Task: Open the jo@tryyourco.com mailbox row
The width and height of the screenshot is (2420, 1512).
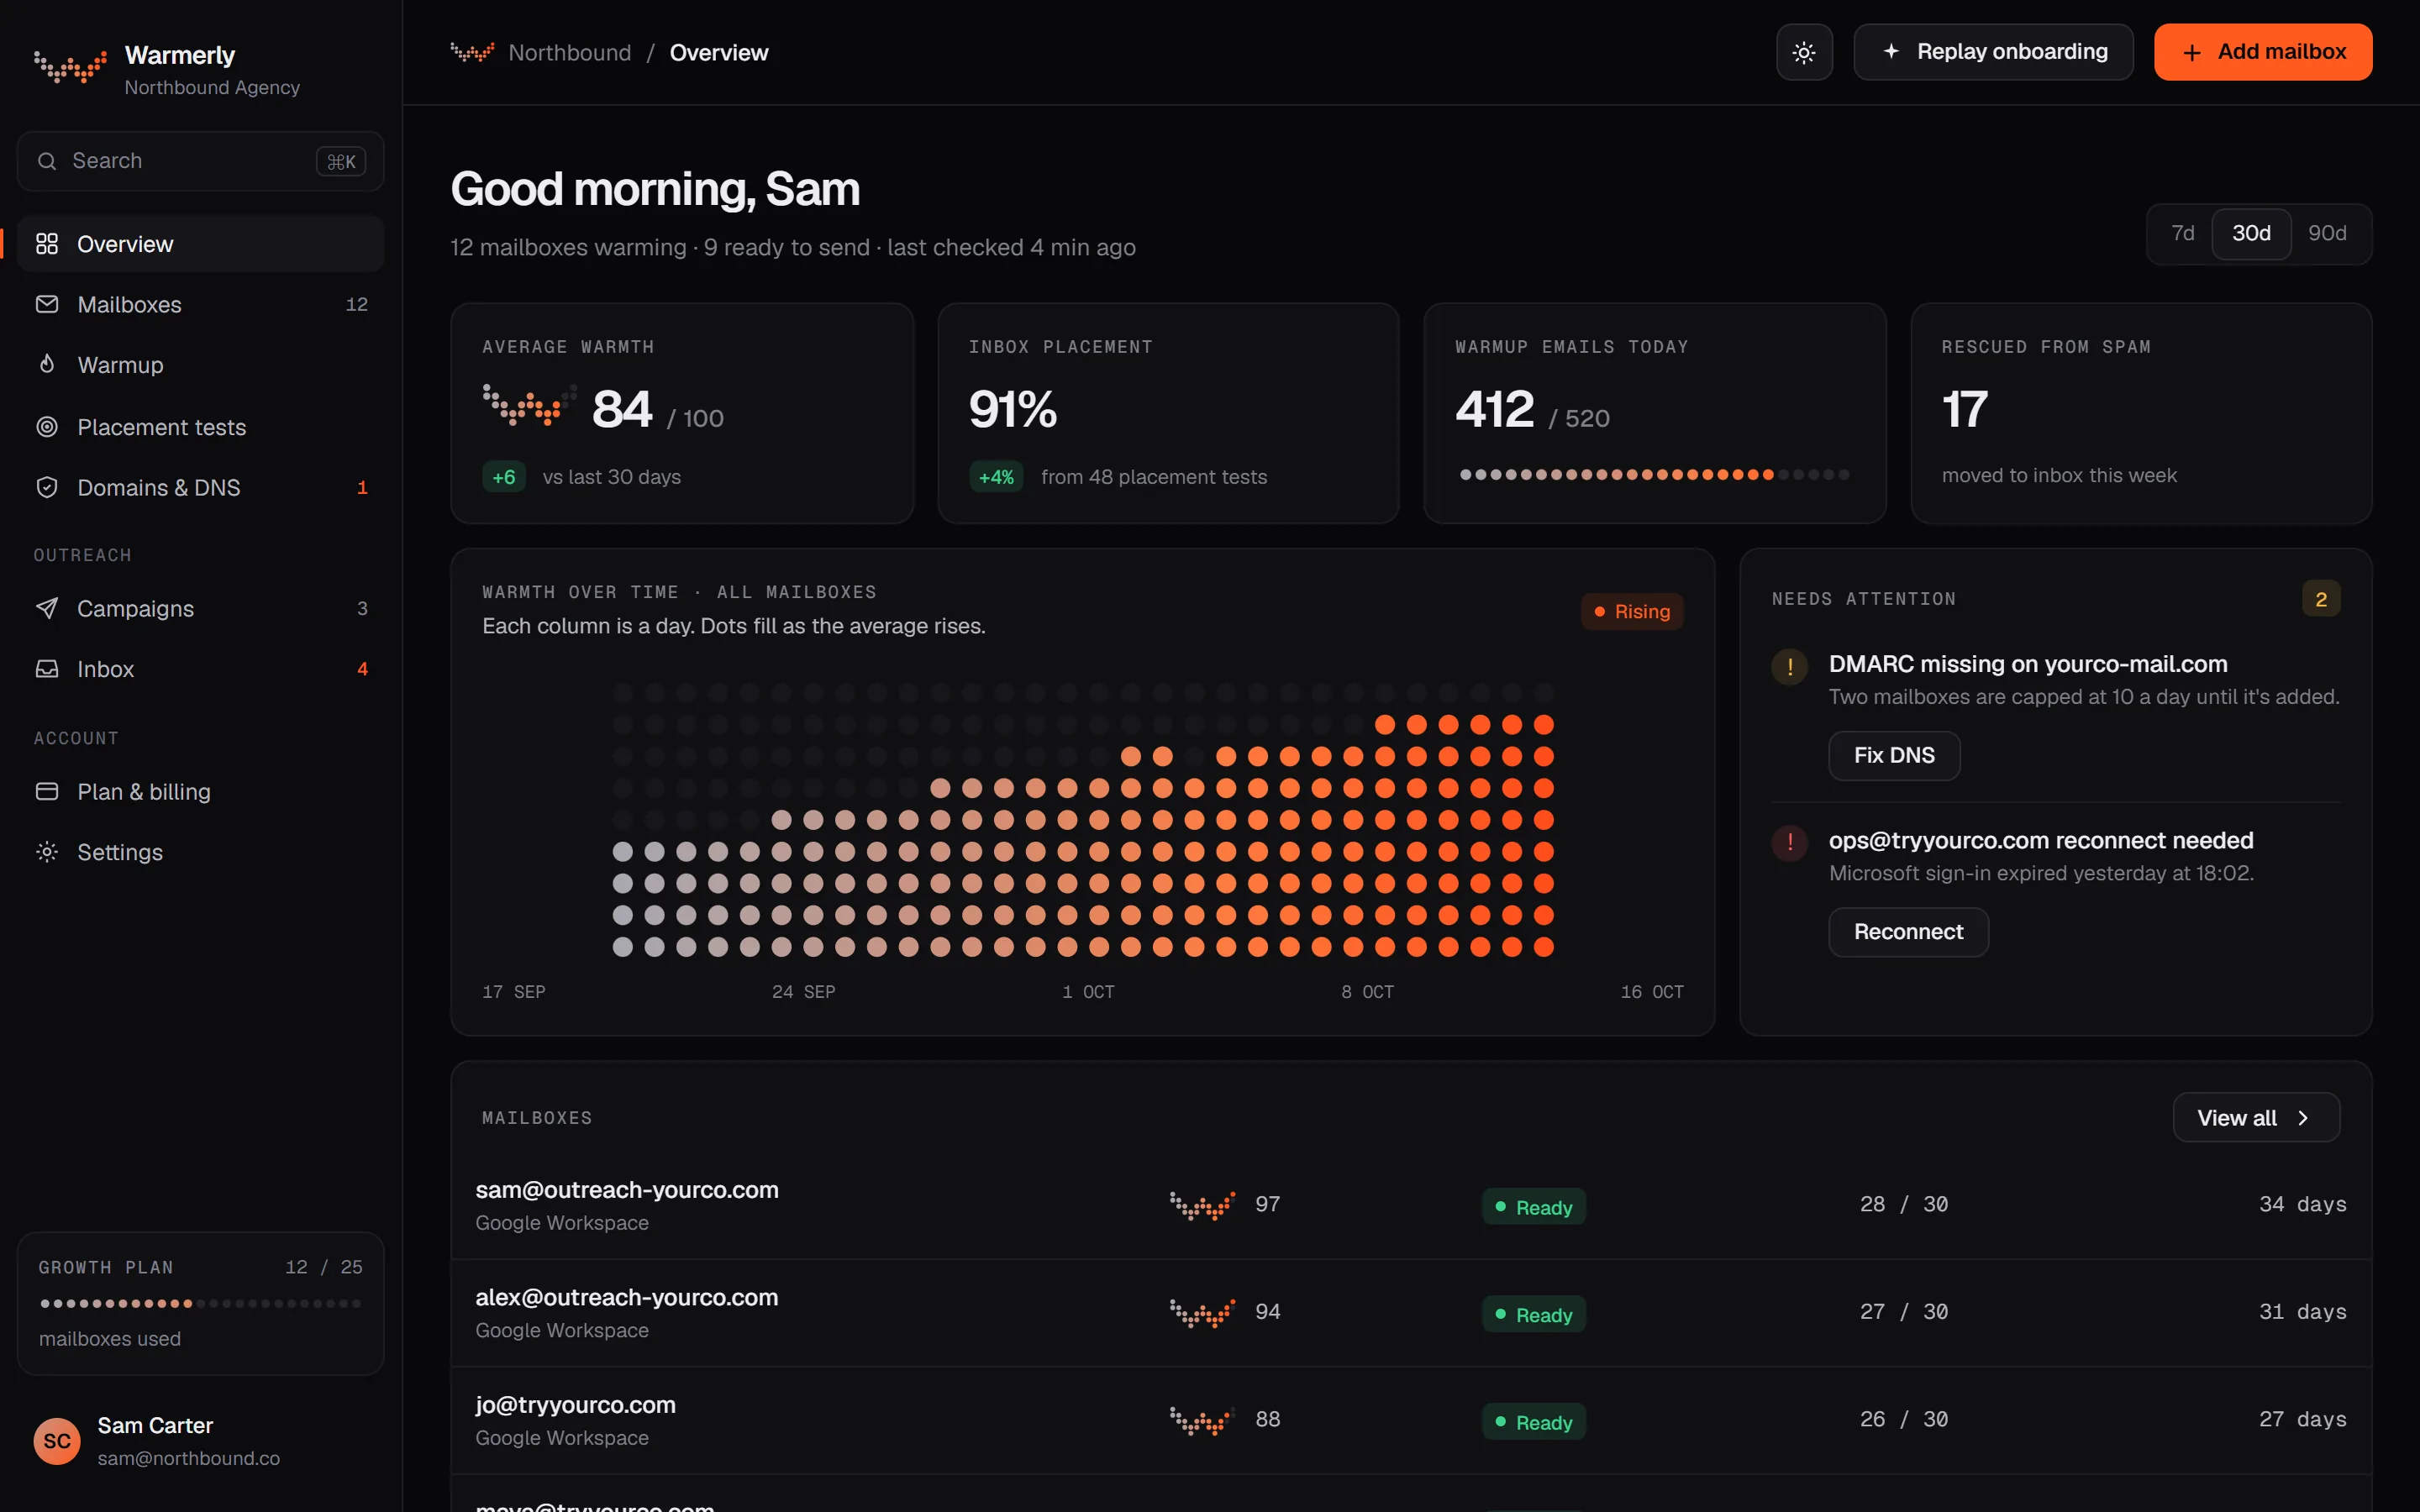Action: 1411,1420
